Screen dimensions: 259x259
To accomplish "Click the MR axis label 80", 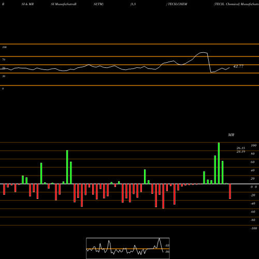I will [x=253, y=154].
